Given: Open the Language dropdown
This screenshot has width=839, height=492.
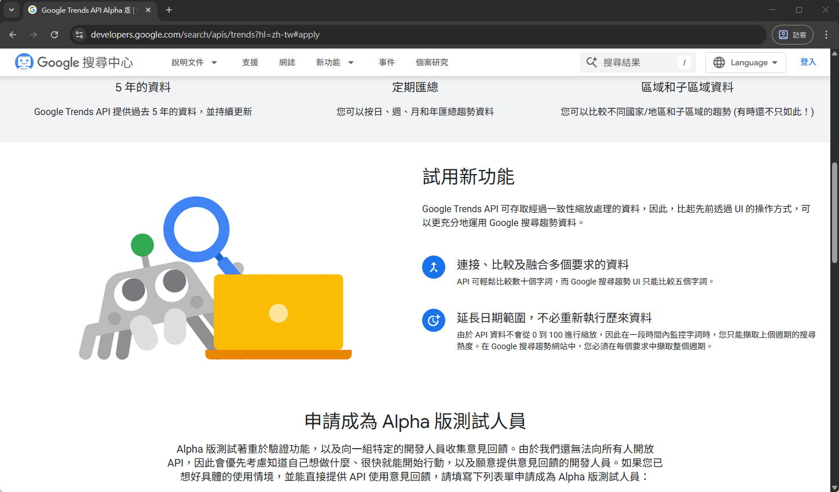Looking at the screenshot, I should (x=746, y=62).
